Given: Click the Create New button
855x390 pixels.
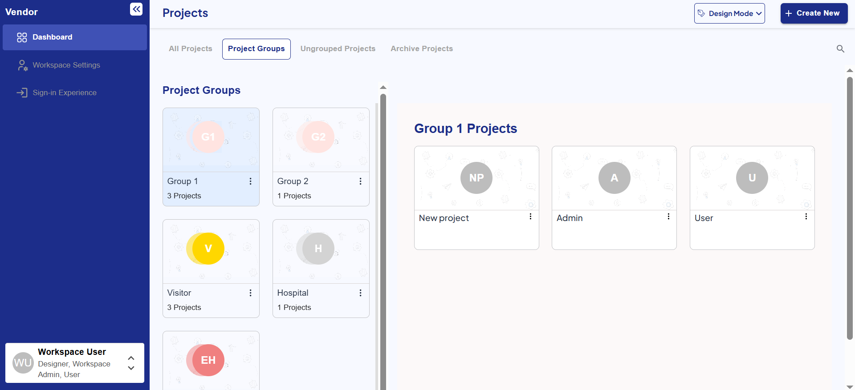Looking at the screenshot, I should click(x=814, y=13).
